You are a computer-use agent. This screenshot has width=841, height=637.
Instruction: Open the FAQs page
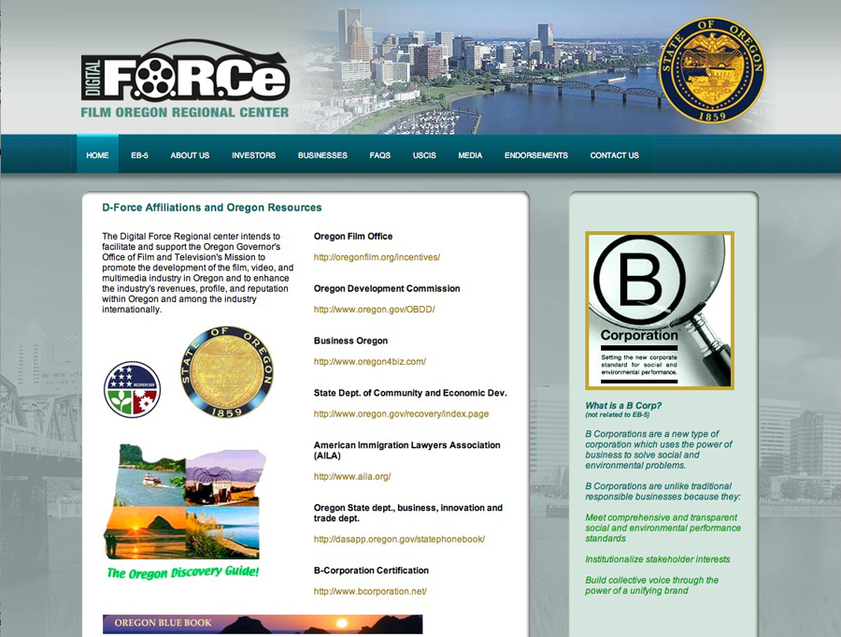click(379, 155)
